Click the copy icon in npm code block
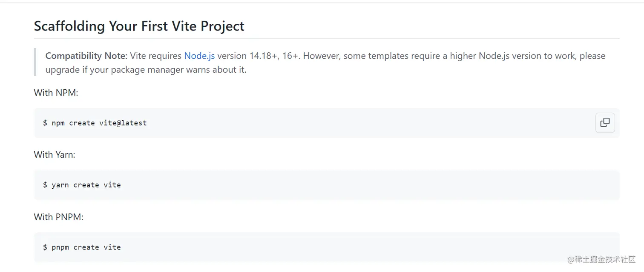 coord(605,123)
